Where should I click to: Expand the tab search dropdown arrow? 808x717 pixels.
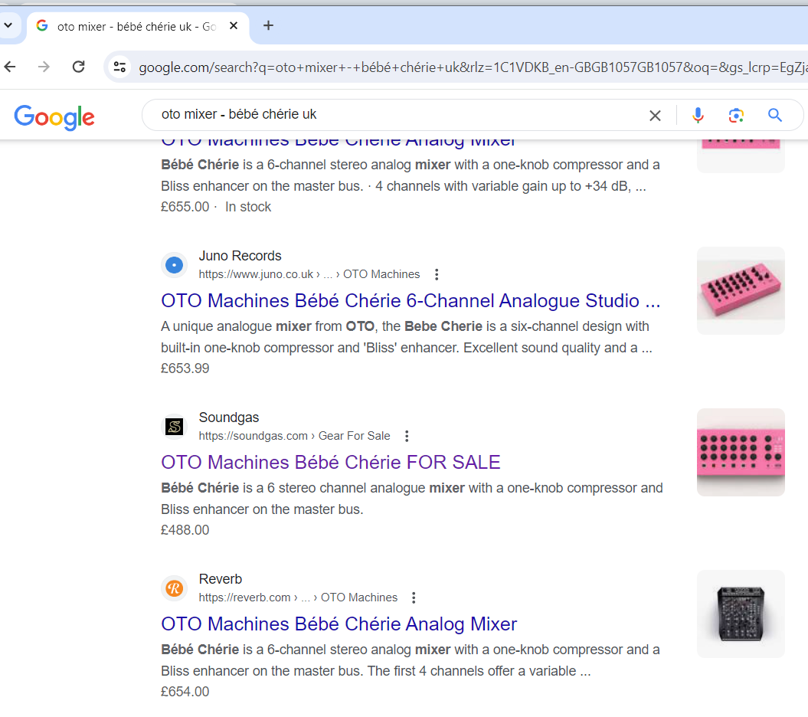[8, 25]
